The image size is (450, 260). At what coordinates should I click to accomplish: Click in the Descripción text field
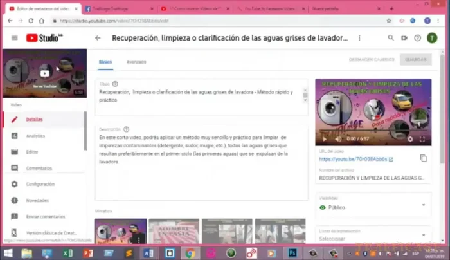202,162
